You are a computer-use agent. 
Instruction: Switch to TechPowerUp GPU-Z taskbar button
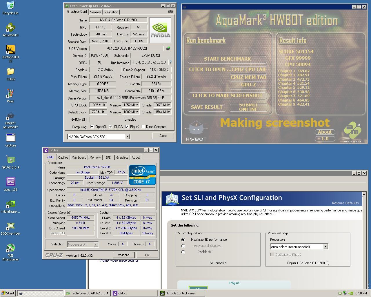point(88,293)
